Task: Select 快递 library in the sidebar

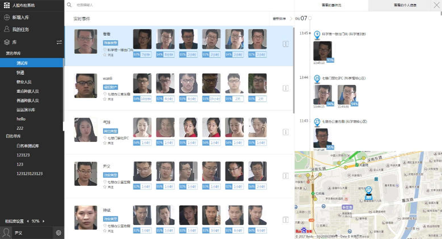Action: coord(20,72)
